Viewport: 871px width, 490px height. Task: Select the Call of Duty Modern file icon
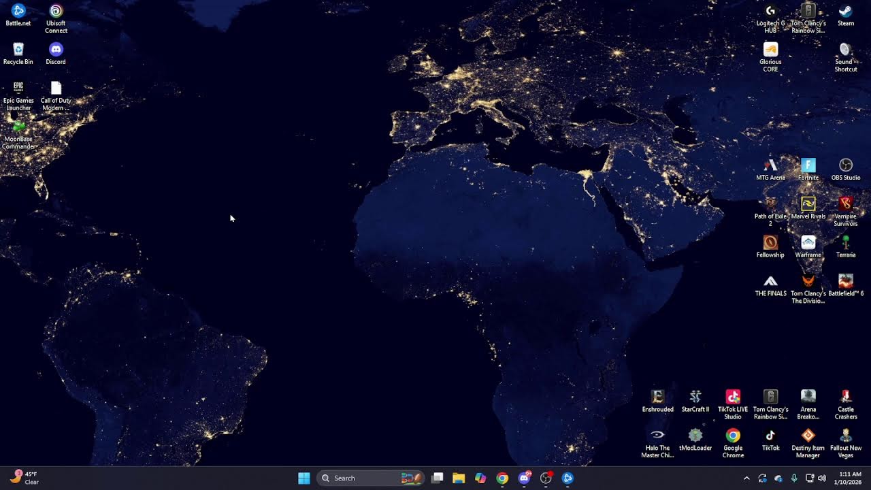coord(56,96)
